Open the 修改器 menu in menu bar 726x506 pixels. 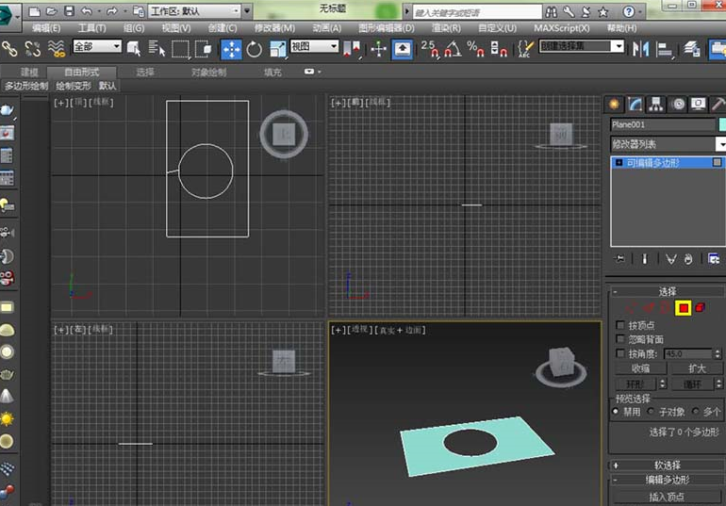point(274,28)
